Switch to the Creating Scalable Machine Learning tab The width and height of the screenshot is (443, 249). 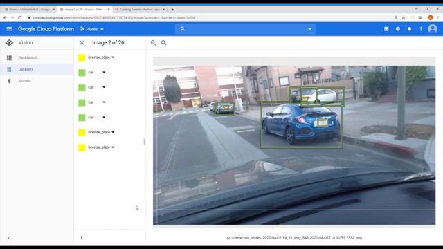click(x=139, y=9)
